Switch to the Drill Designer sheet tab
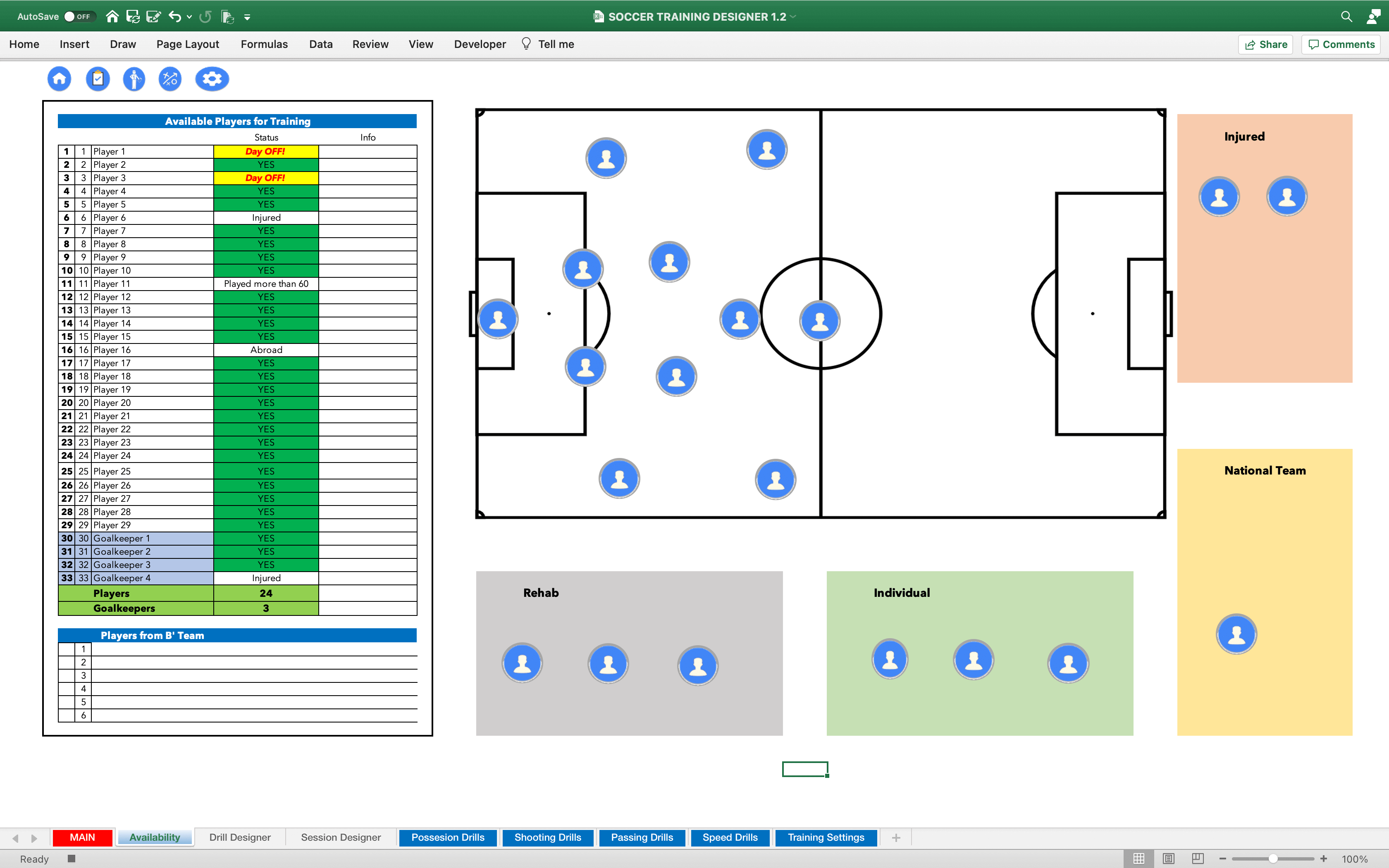 (x=239, y=837)
